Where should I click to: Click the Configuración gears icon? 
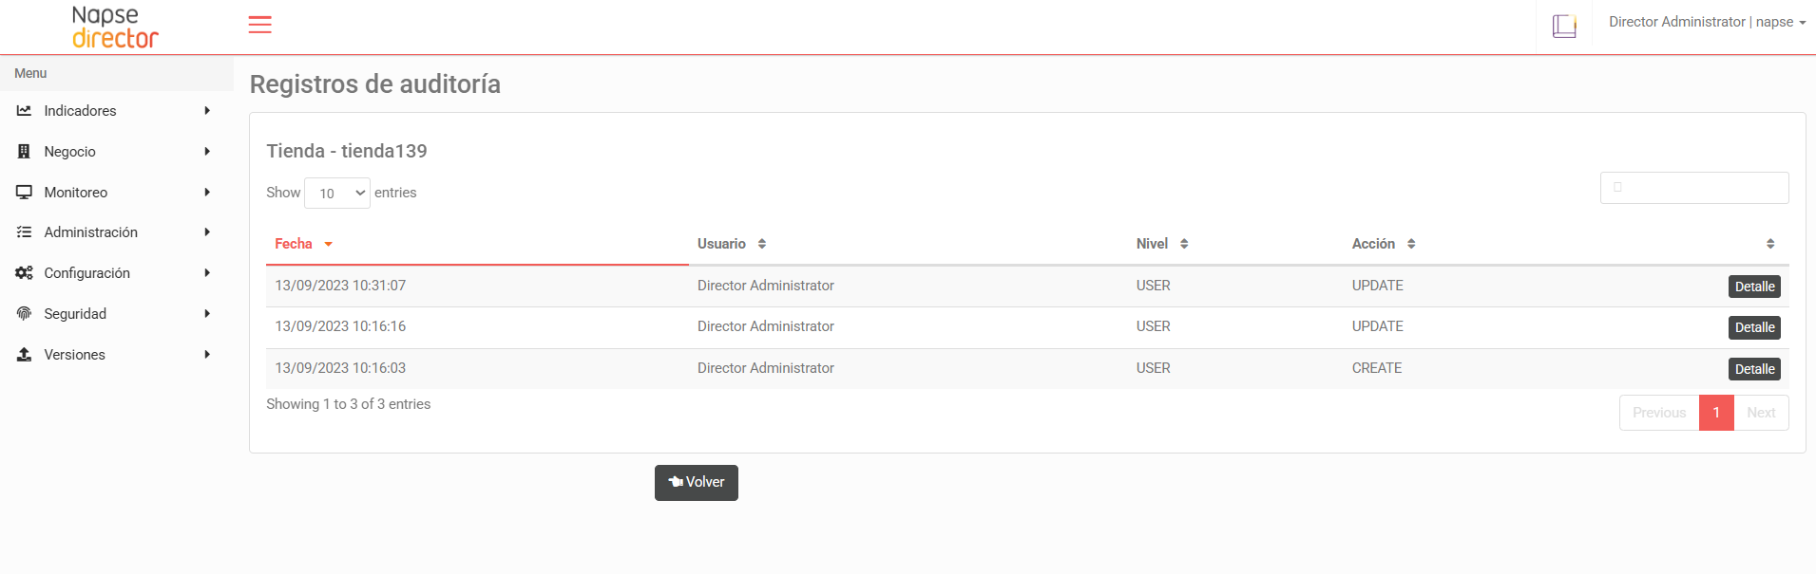(24, 273)
